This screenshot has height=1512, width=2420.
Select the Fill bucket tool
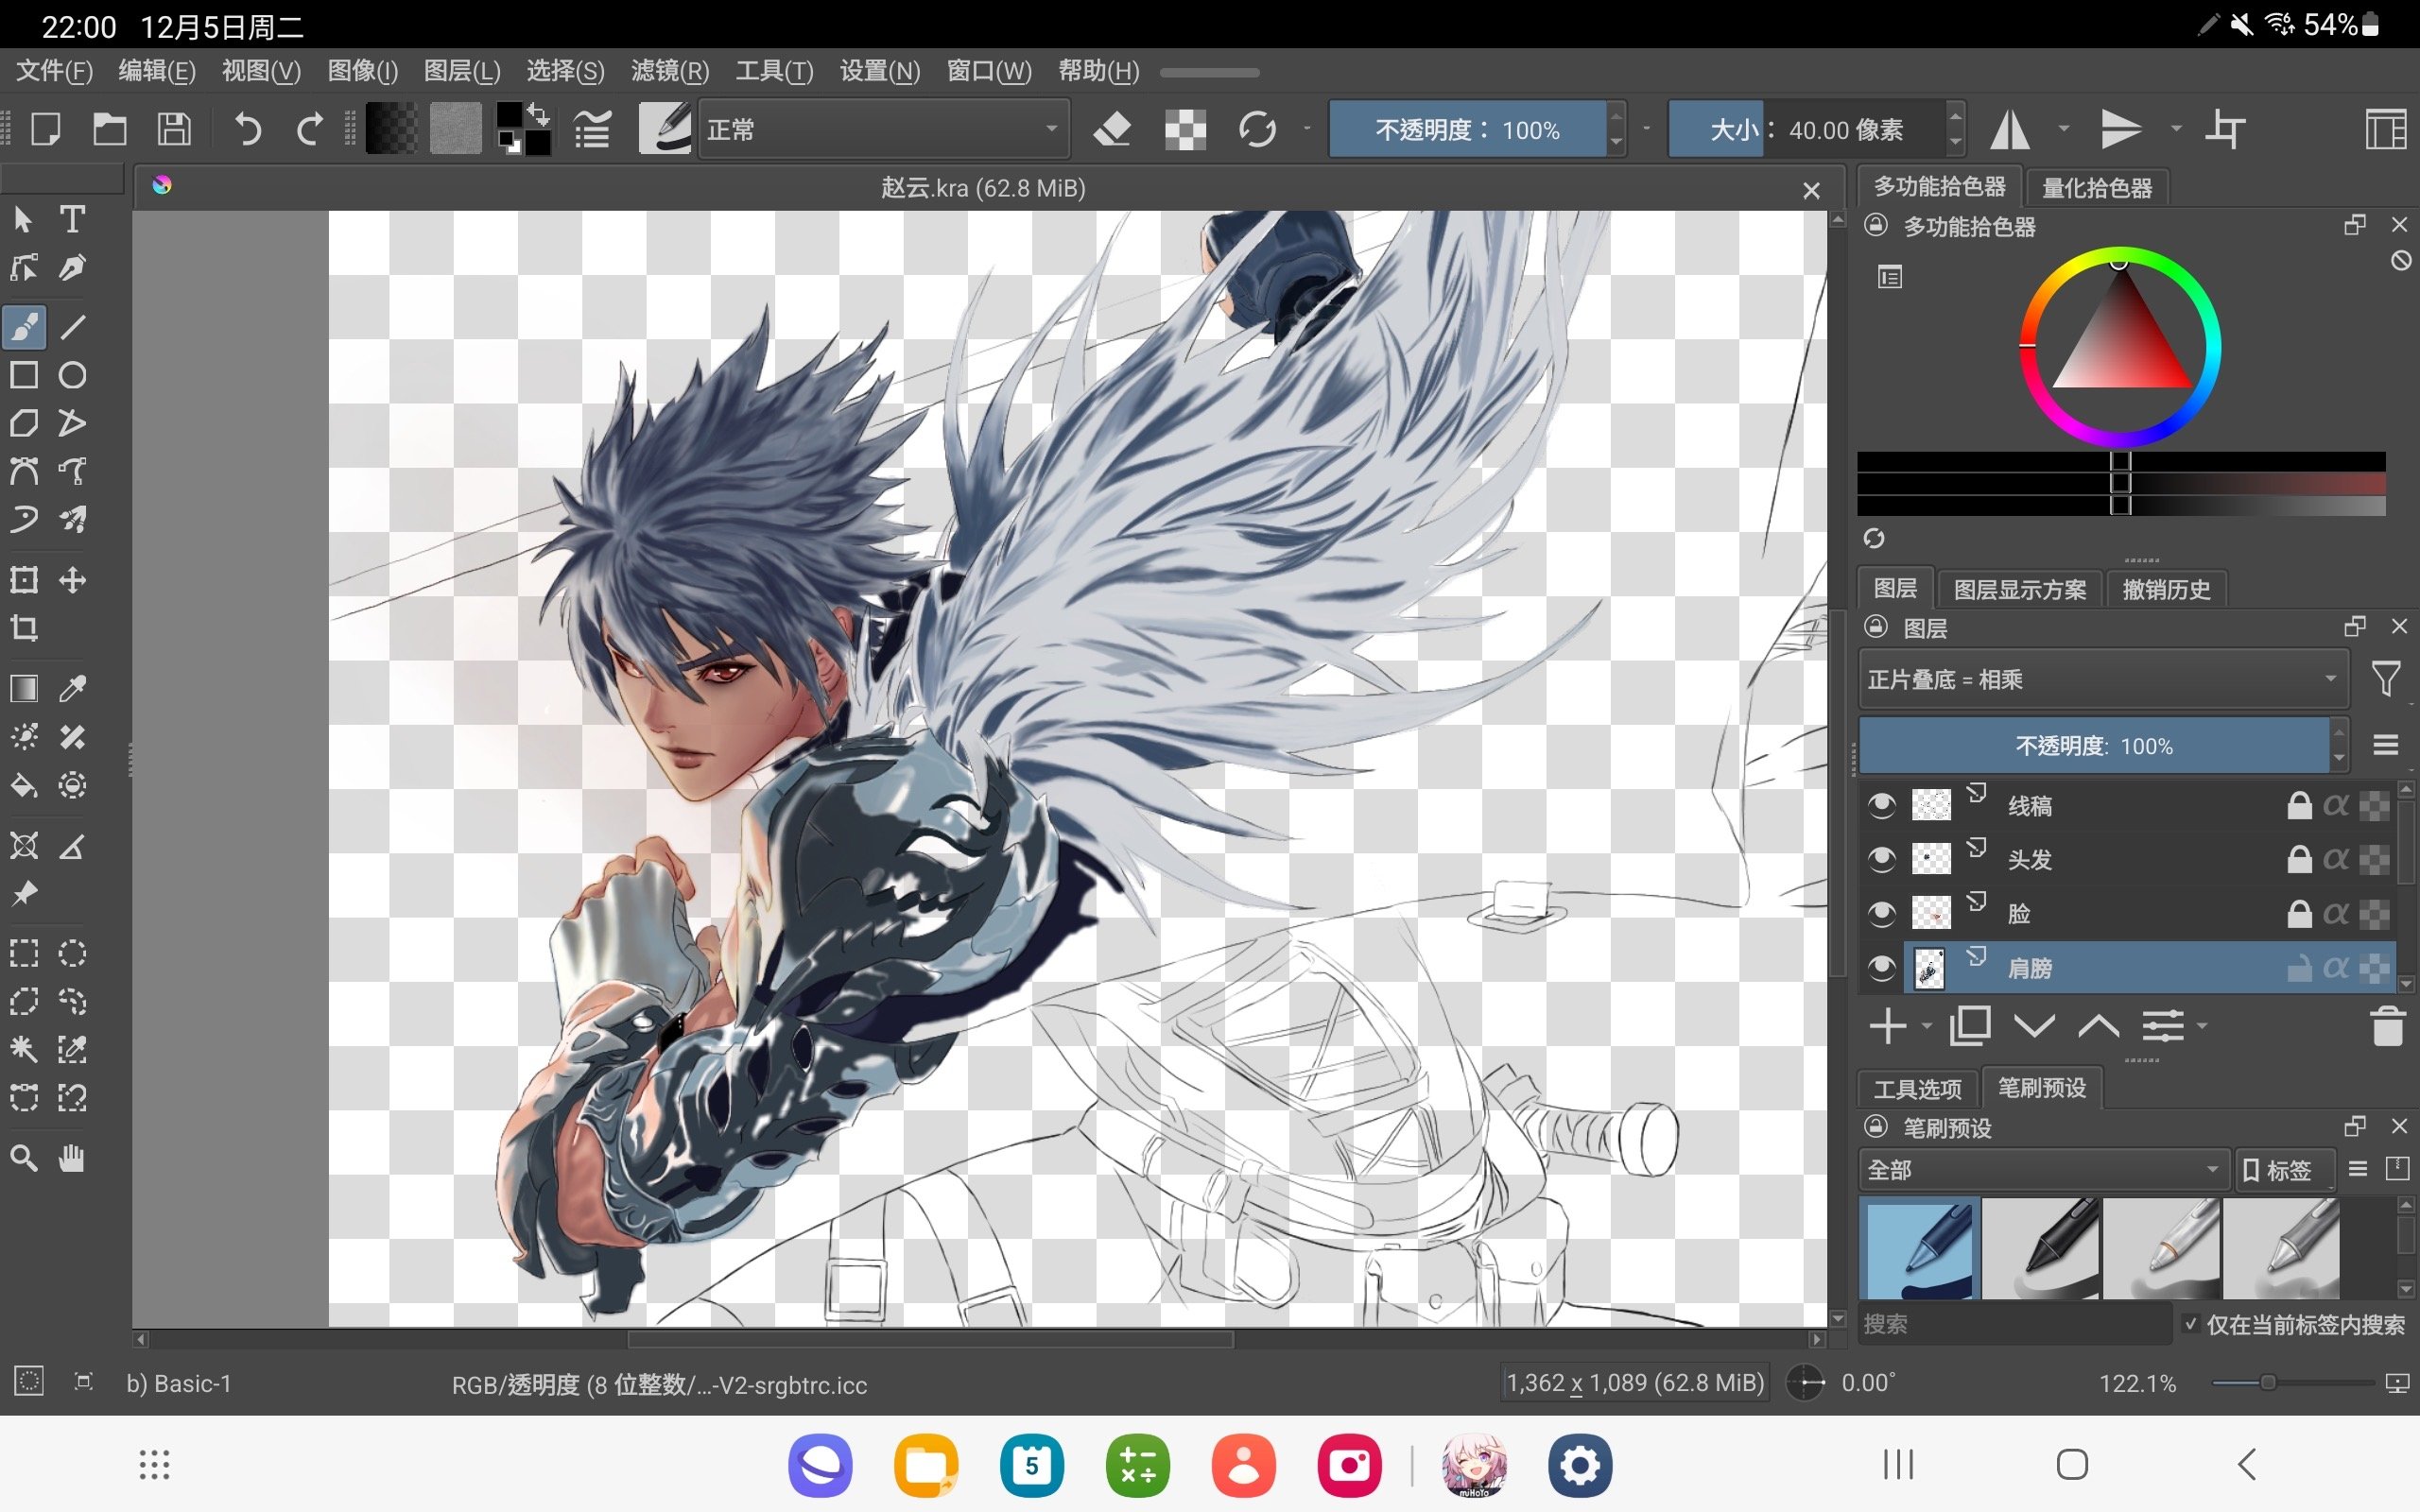(x=24, y=785)
